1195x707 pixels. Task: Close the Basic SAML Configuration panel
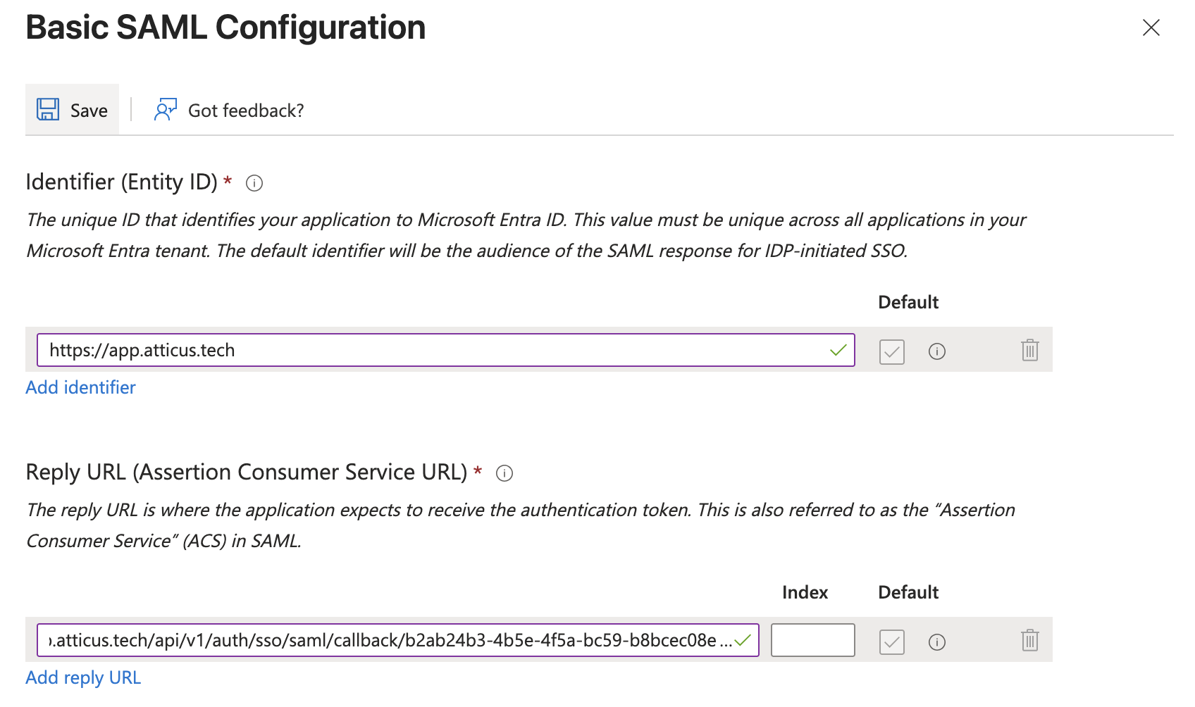point(1151,27)
